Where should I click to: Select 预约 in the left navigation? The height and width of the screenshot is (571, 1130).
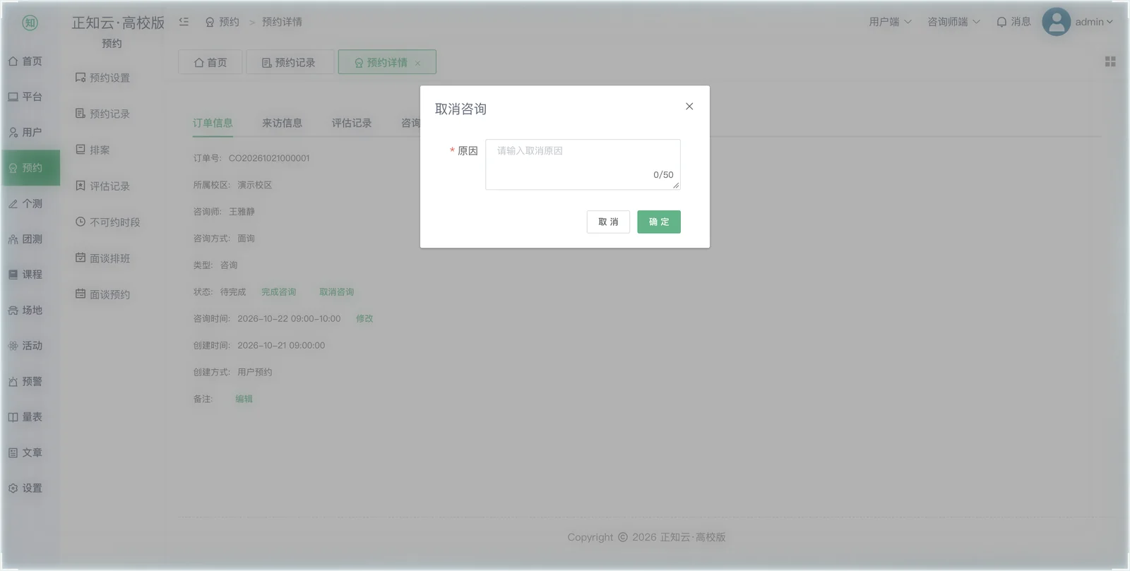click(30, 168)
